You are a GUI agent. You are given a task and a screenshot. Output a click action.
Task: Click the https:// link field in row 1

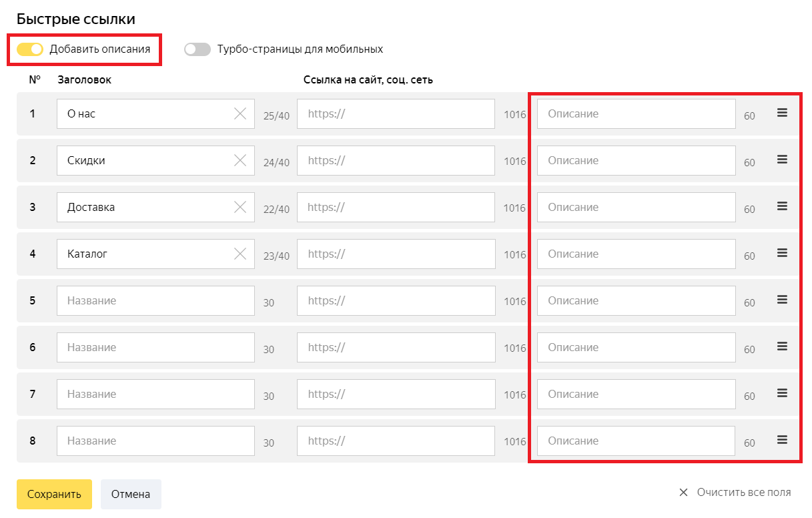396,113
